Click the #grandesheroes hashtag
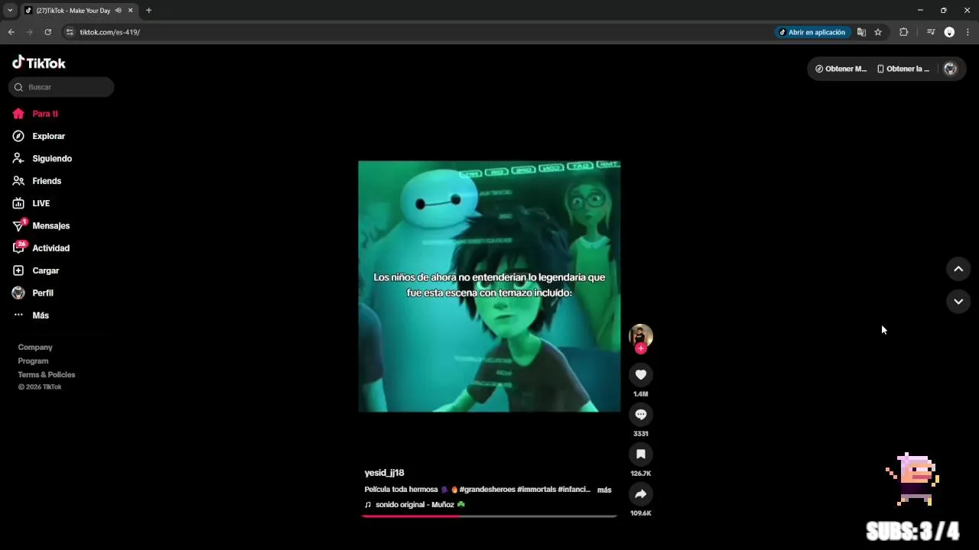The height and width of the screenshot is (550, 979). pos(487,490)
